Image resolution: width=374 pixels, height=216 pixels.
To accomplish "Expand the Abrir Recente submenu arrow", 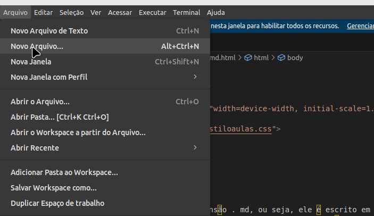I will click(195, 147).
